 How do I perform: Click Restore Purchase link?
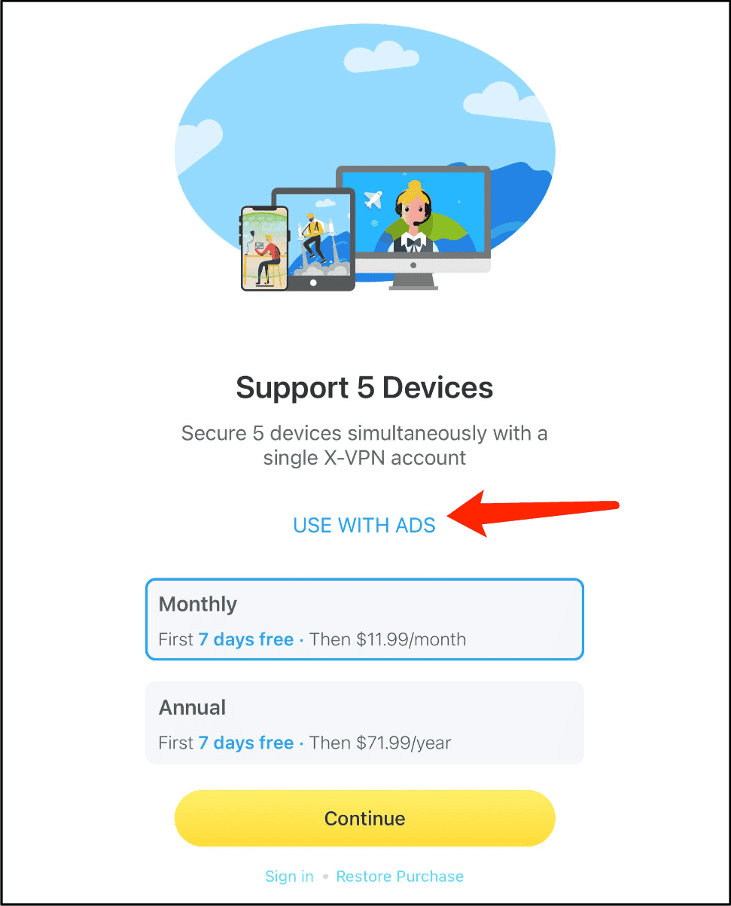[400, 877]
